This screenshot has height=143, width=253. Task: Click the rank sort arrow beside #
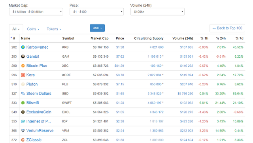[x=11, y=38]
